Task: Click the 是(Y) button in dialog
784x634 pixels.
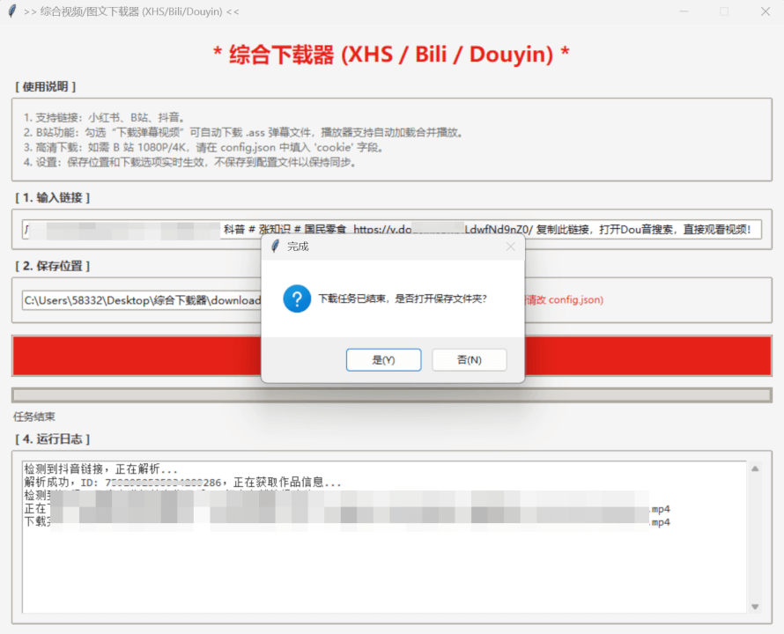Action: 383,360
